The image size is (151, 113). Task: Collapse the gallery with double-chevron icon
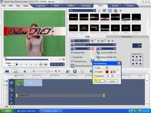coord(120,11)
